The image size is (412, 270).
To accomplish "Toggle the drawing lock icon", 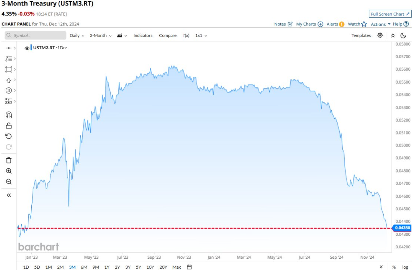I will [9, 126].
